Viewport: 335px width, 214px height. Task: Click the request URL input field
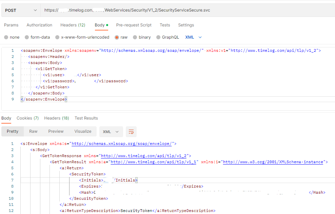coord(186,10)
